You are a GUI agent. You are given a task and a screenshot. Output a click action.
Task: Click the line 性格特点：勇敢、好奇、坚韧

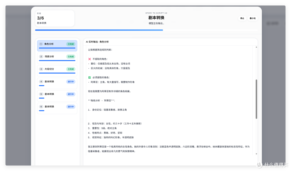105,133
